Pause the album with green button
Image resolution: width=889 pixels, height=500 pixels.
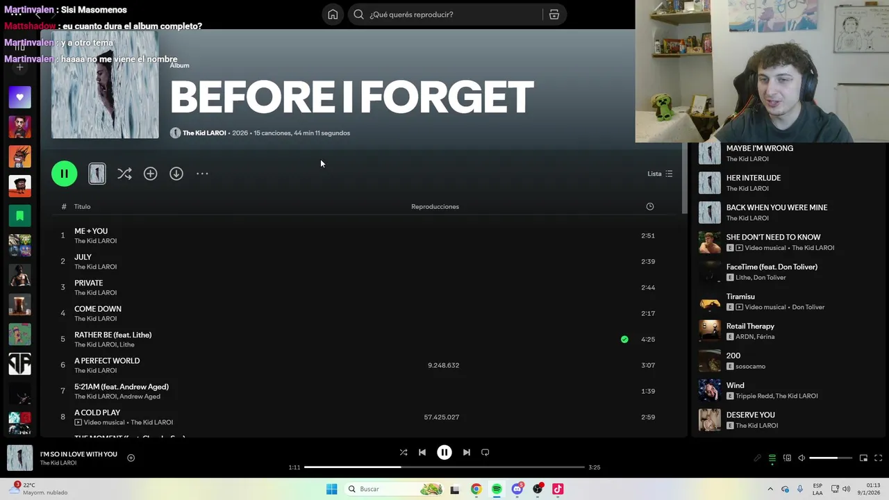(64, 174)
